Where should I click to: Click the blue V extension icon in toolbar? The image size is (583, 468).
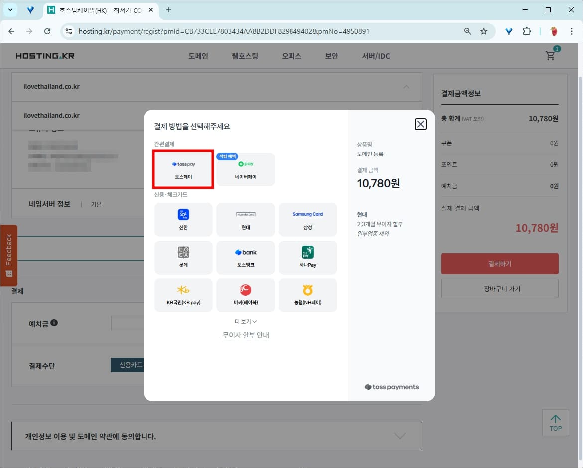[509, 31]
